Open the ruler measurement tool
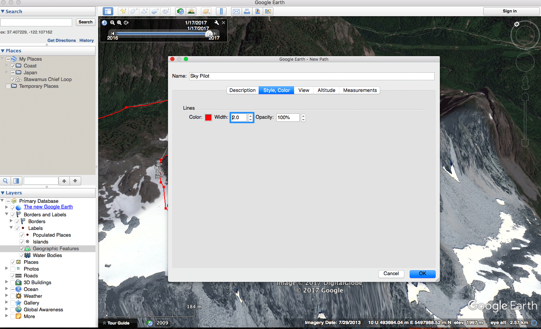Image resolution: width=541 pixels, height=329 pixels. [x=221, y=11]
